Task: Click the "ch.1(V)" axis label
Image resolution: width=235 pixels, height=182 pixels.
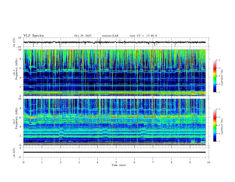Action: pyautogui.click(x=14, y=42)
